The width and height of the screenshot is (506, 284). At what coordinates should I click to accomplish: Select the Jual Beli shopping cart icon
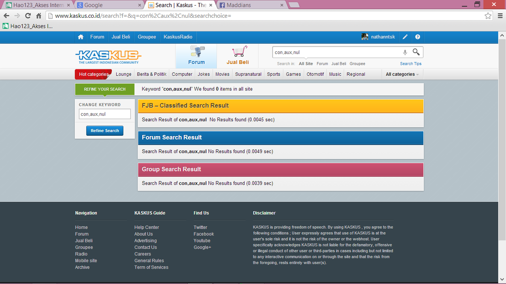[238, 56]
